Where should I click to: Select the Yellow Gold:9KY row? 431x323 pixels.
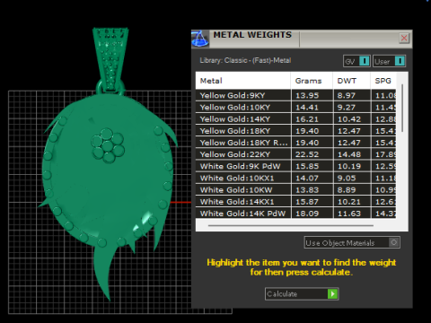pyautogui.click(x=295, y=95)
